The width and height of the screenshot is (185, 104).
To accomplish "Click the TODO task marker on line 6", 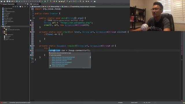I will point(31,21).
